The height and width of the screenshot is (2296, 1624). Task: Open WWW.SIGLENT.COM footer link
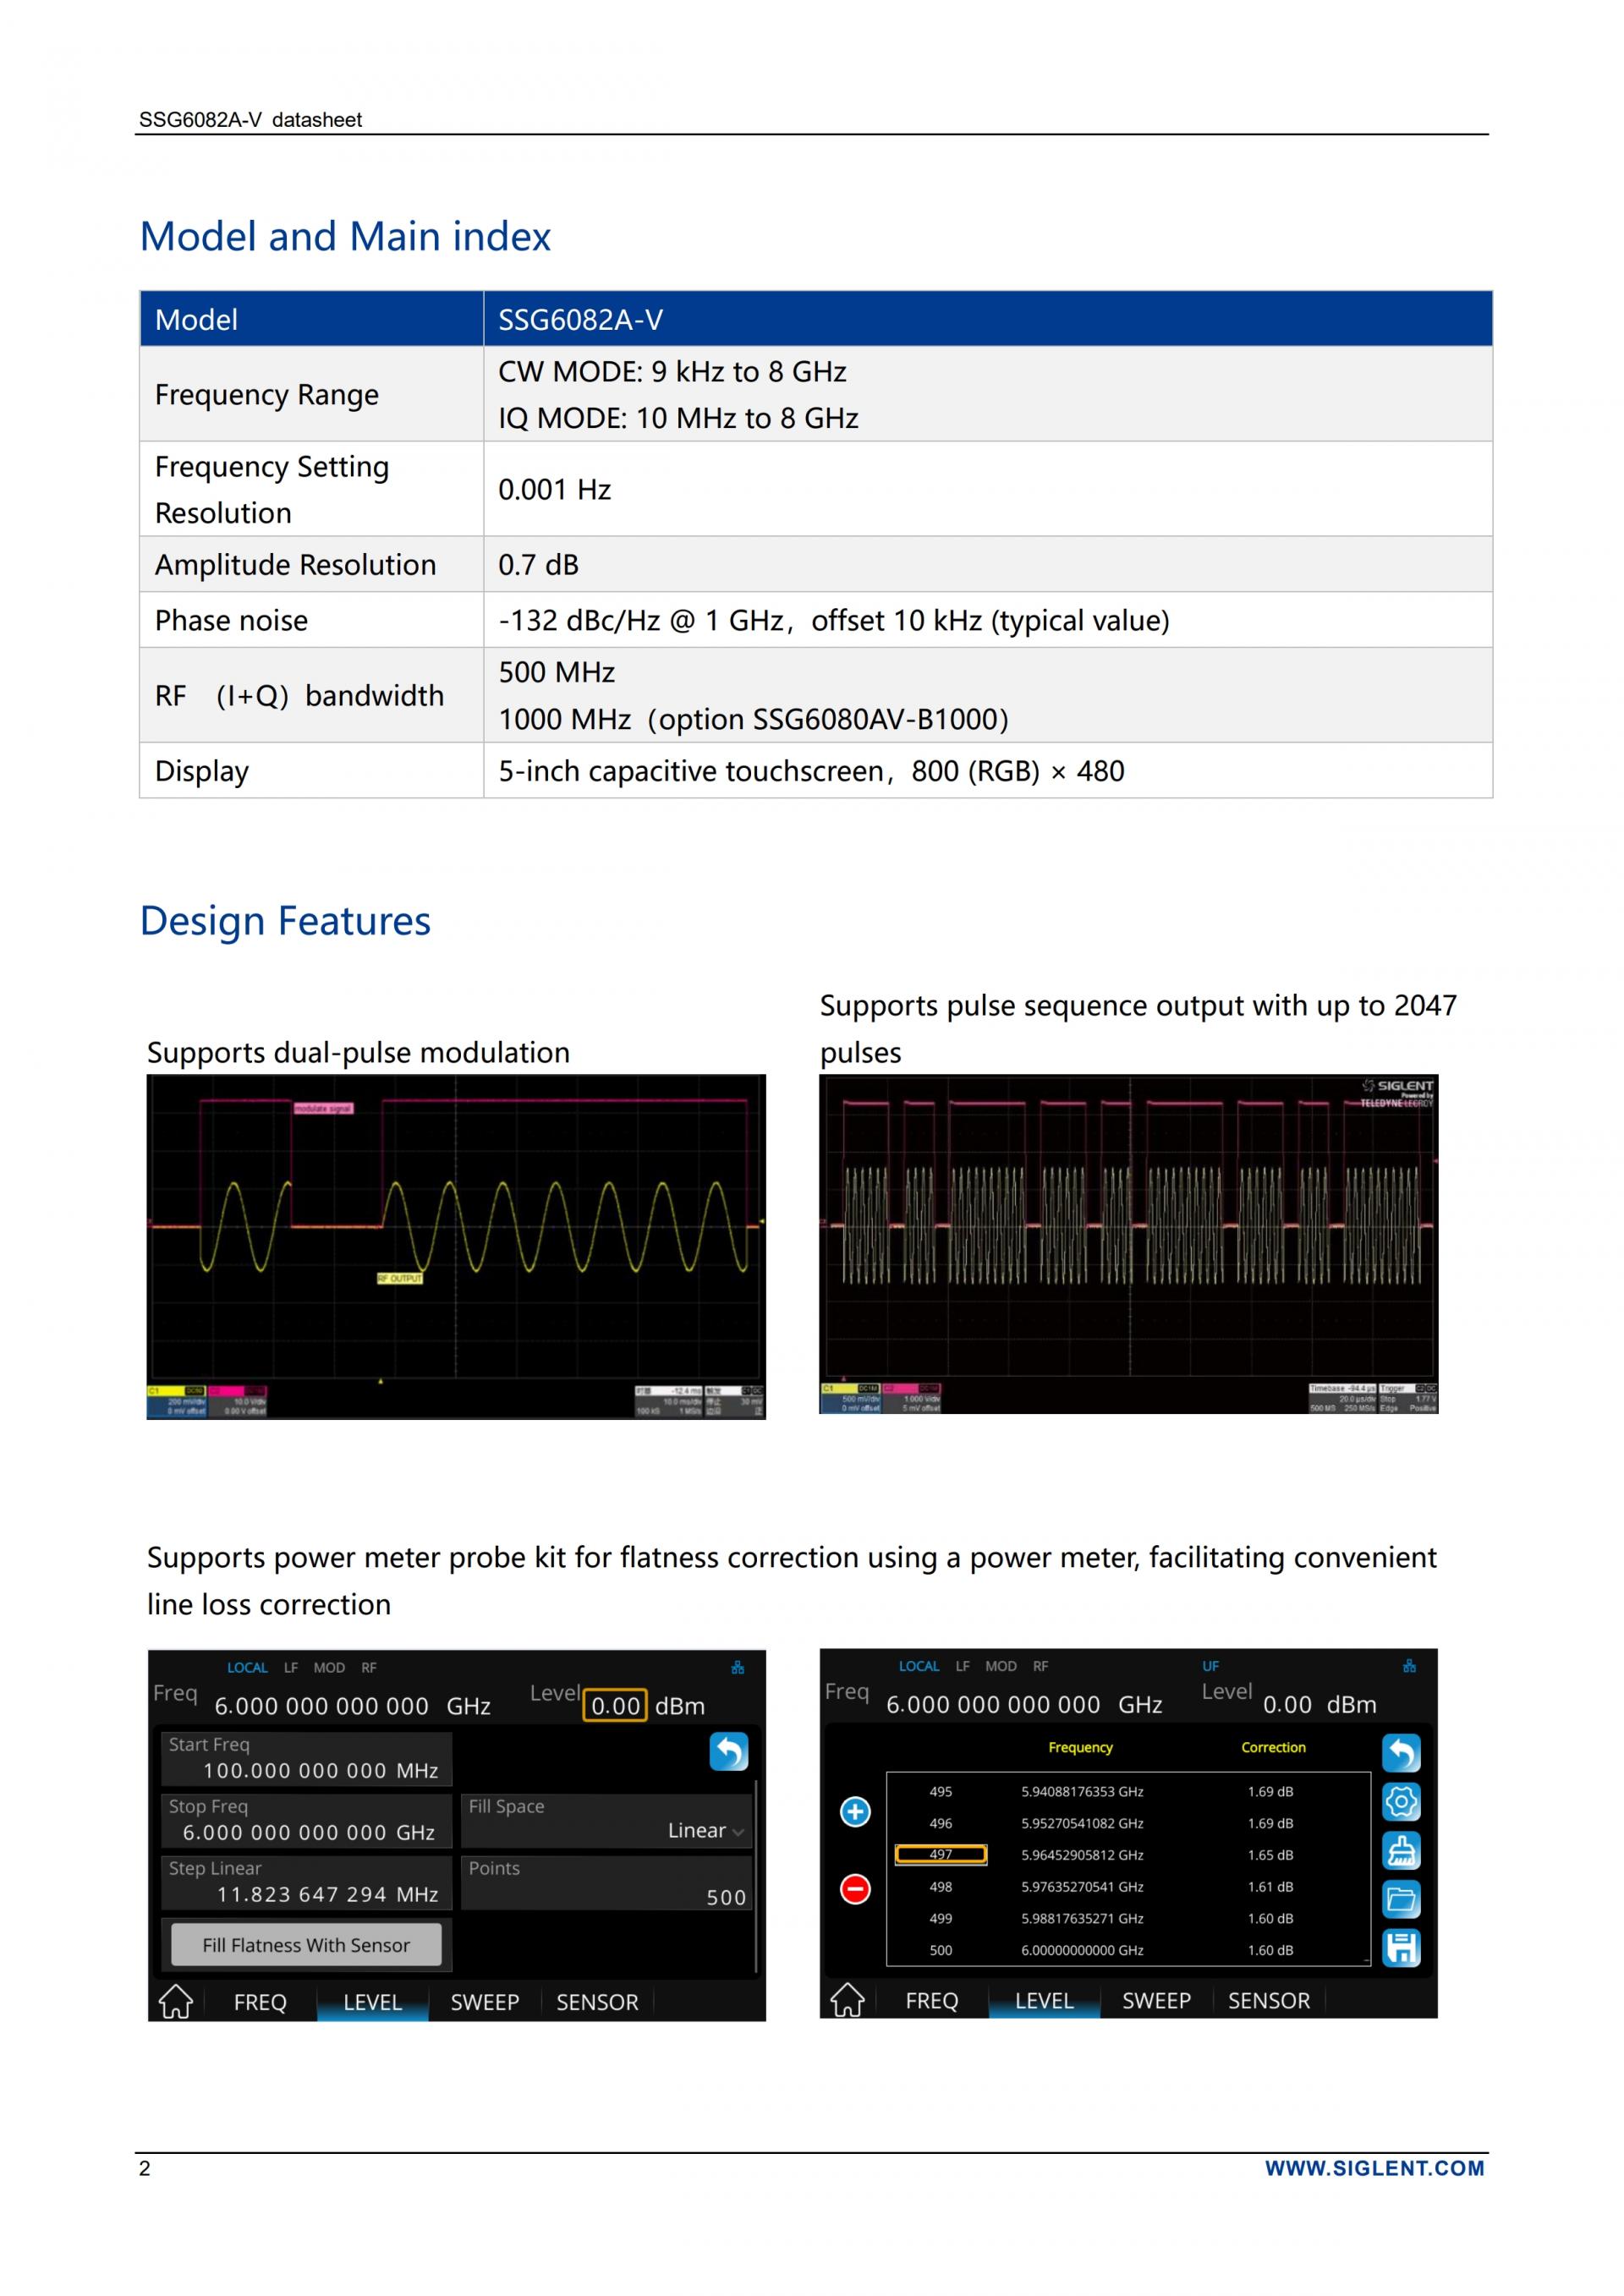coord(1374,2168)
